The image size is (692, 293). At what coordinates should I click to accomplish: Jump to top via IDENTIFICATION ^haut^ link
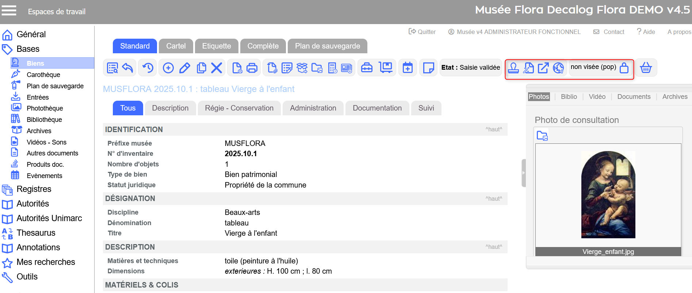[x=493, y=129]
